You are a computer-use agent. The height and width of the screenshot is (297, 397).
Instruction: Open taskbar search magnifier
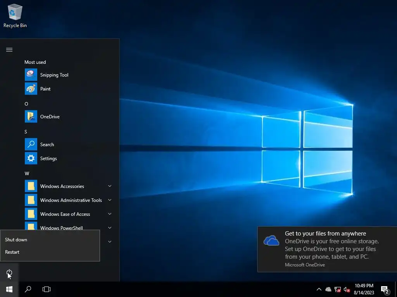(28, 289)
